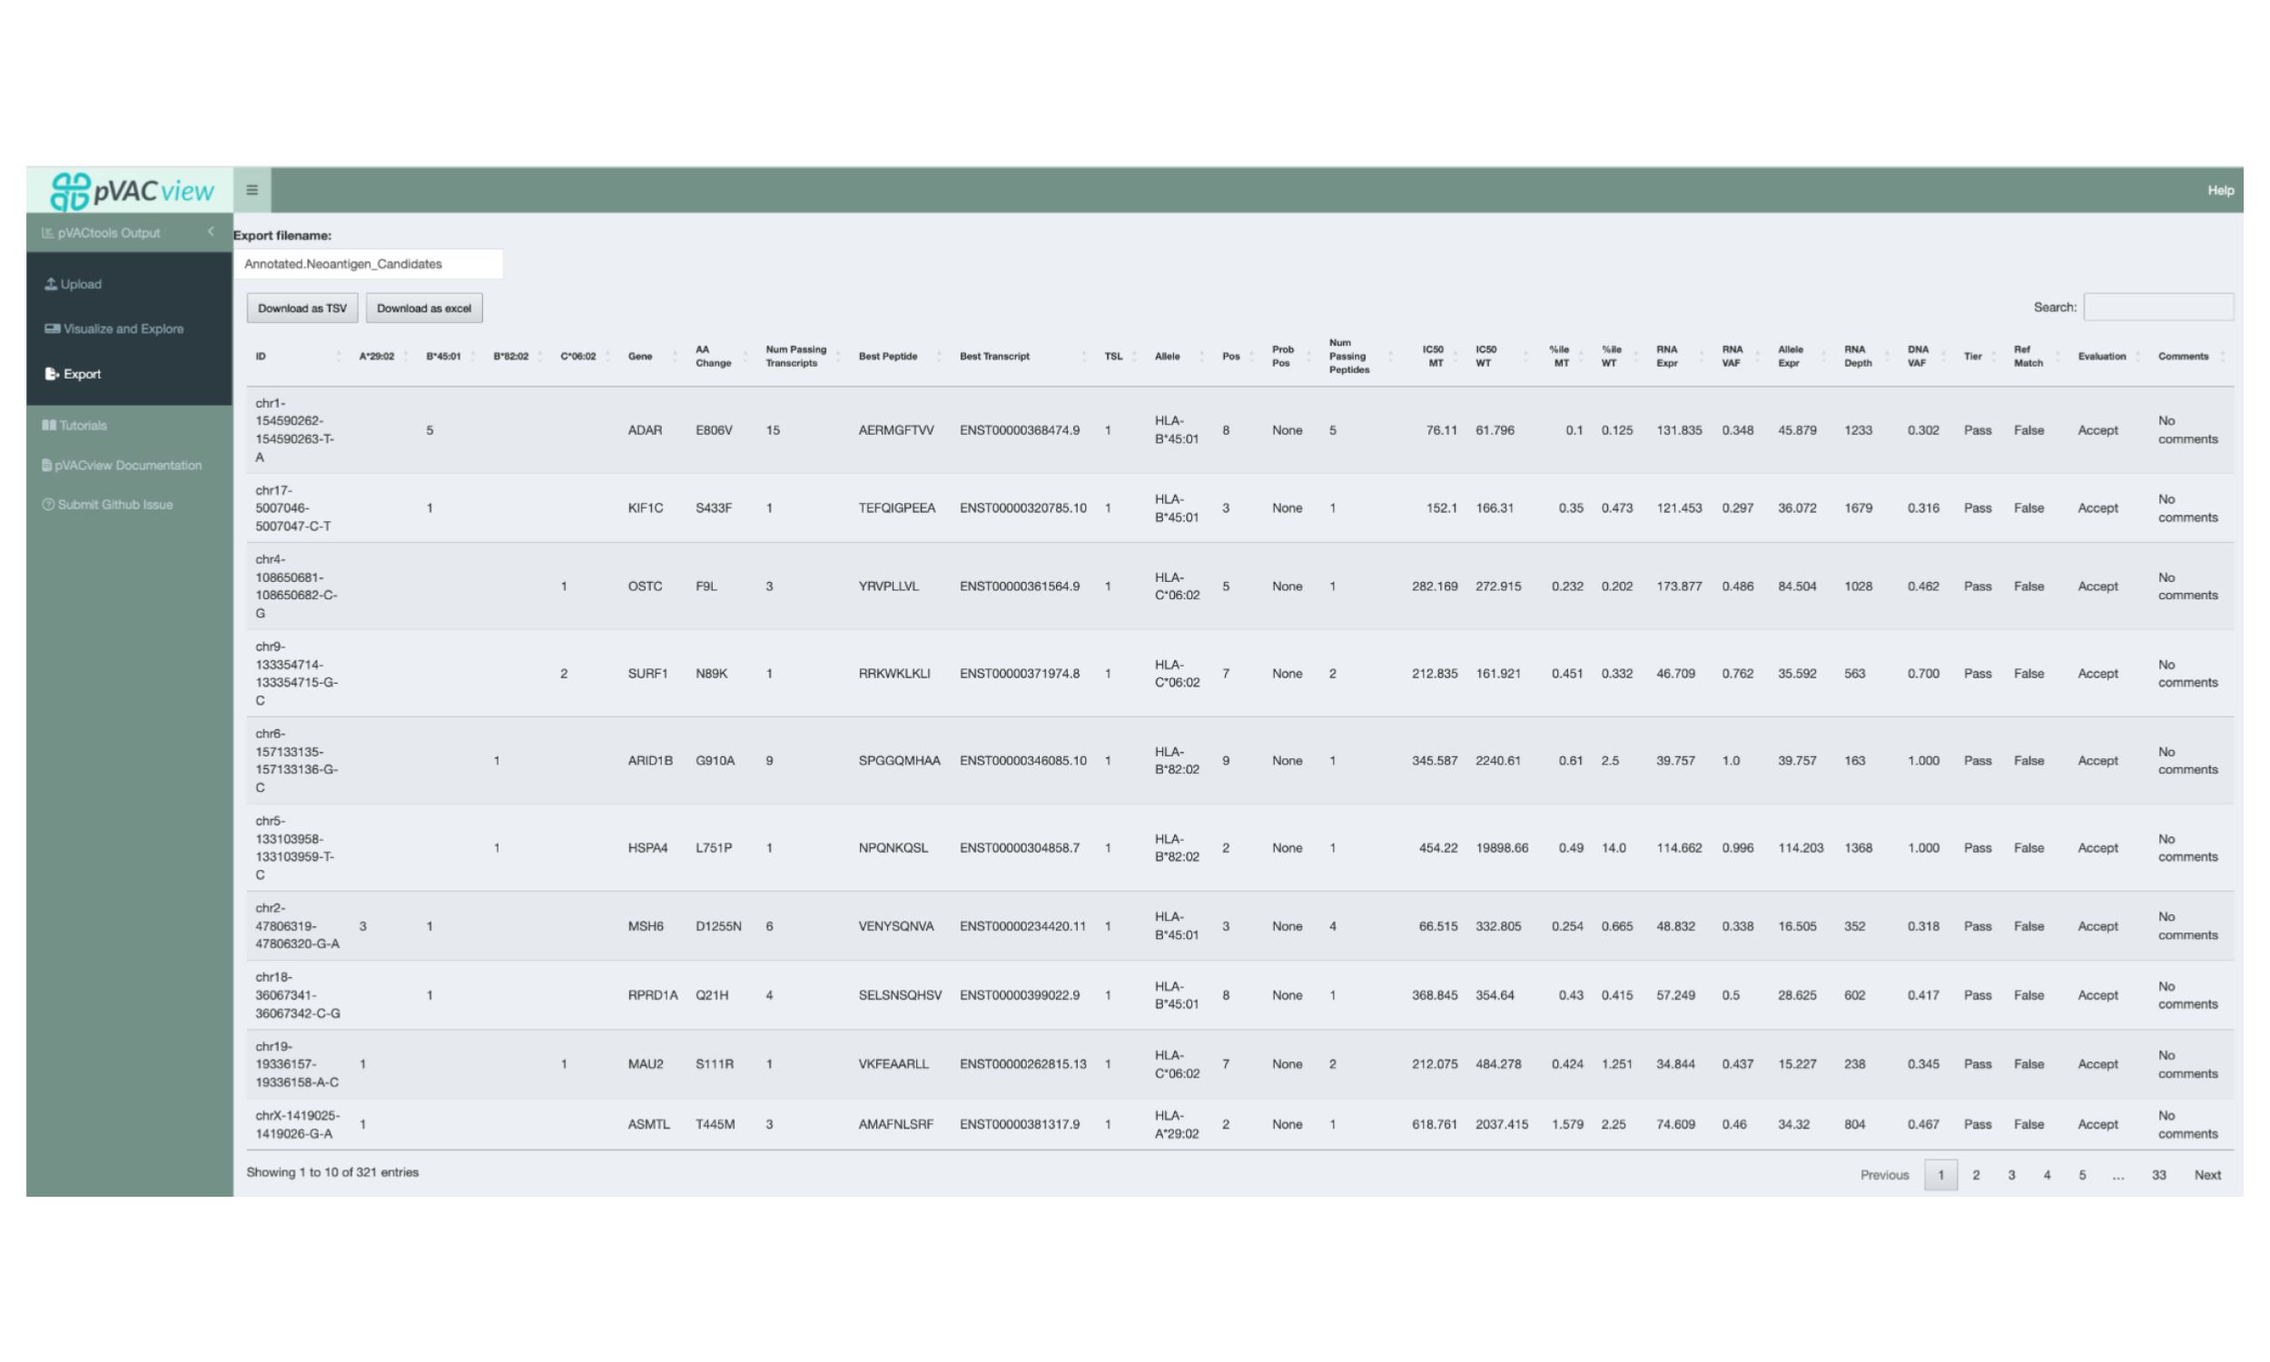Image resolution: width=2270 pixels, height=1362 pixels.
Task: Go to the Next page of entries
Action: 2207,1174
